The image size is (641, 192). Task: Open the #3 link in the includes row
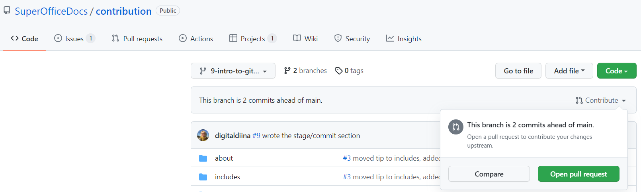(x=347, y=177)
